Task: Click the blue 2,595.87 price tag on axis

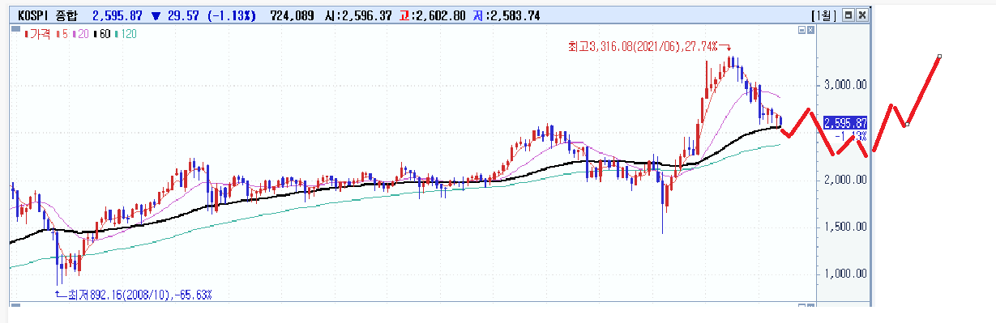Action: 846,122
